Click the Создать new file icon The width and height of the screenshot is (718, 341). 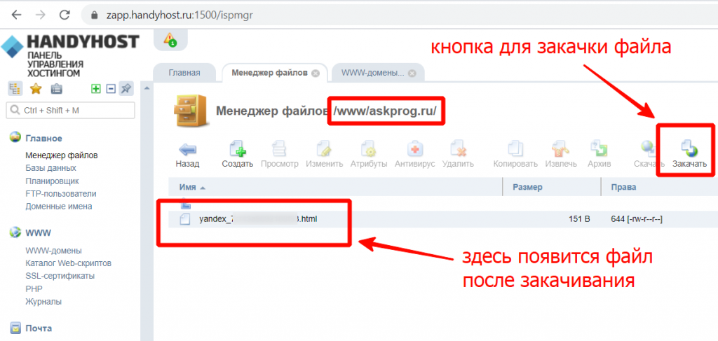tap(237, 148)
